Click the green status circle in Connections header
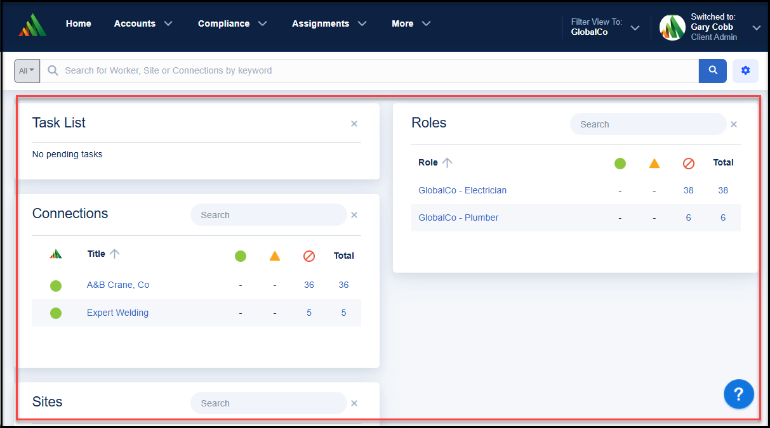Image resolution: width=770 pixels, height=428 pixels. point(241,256)
